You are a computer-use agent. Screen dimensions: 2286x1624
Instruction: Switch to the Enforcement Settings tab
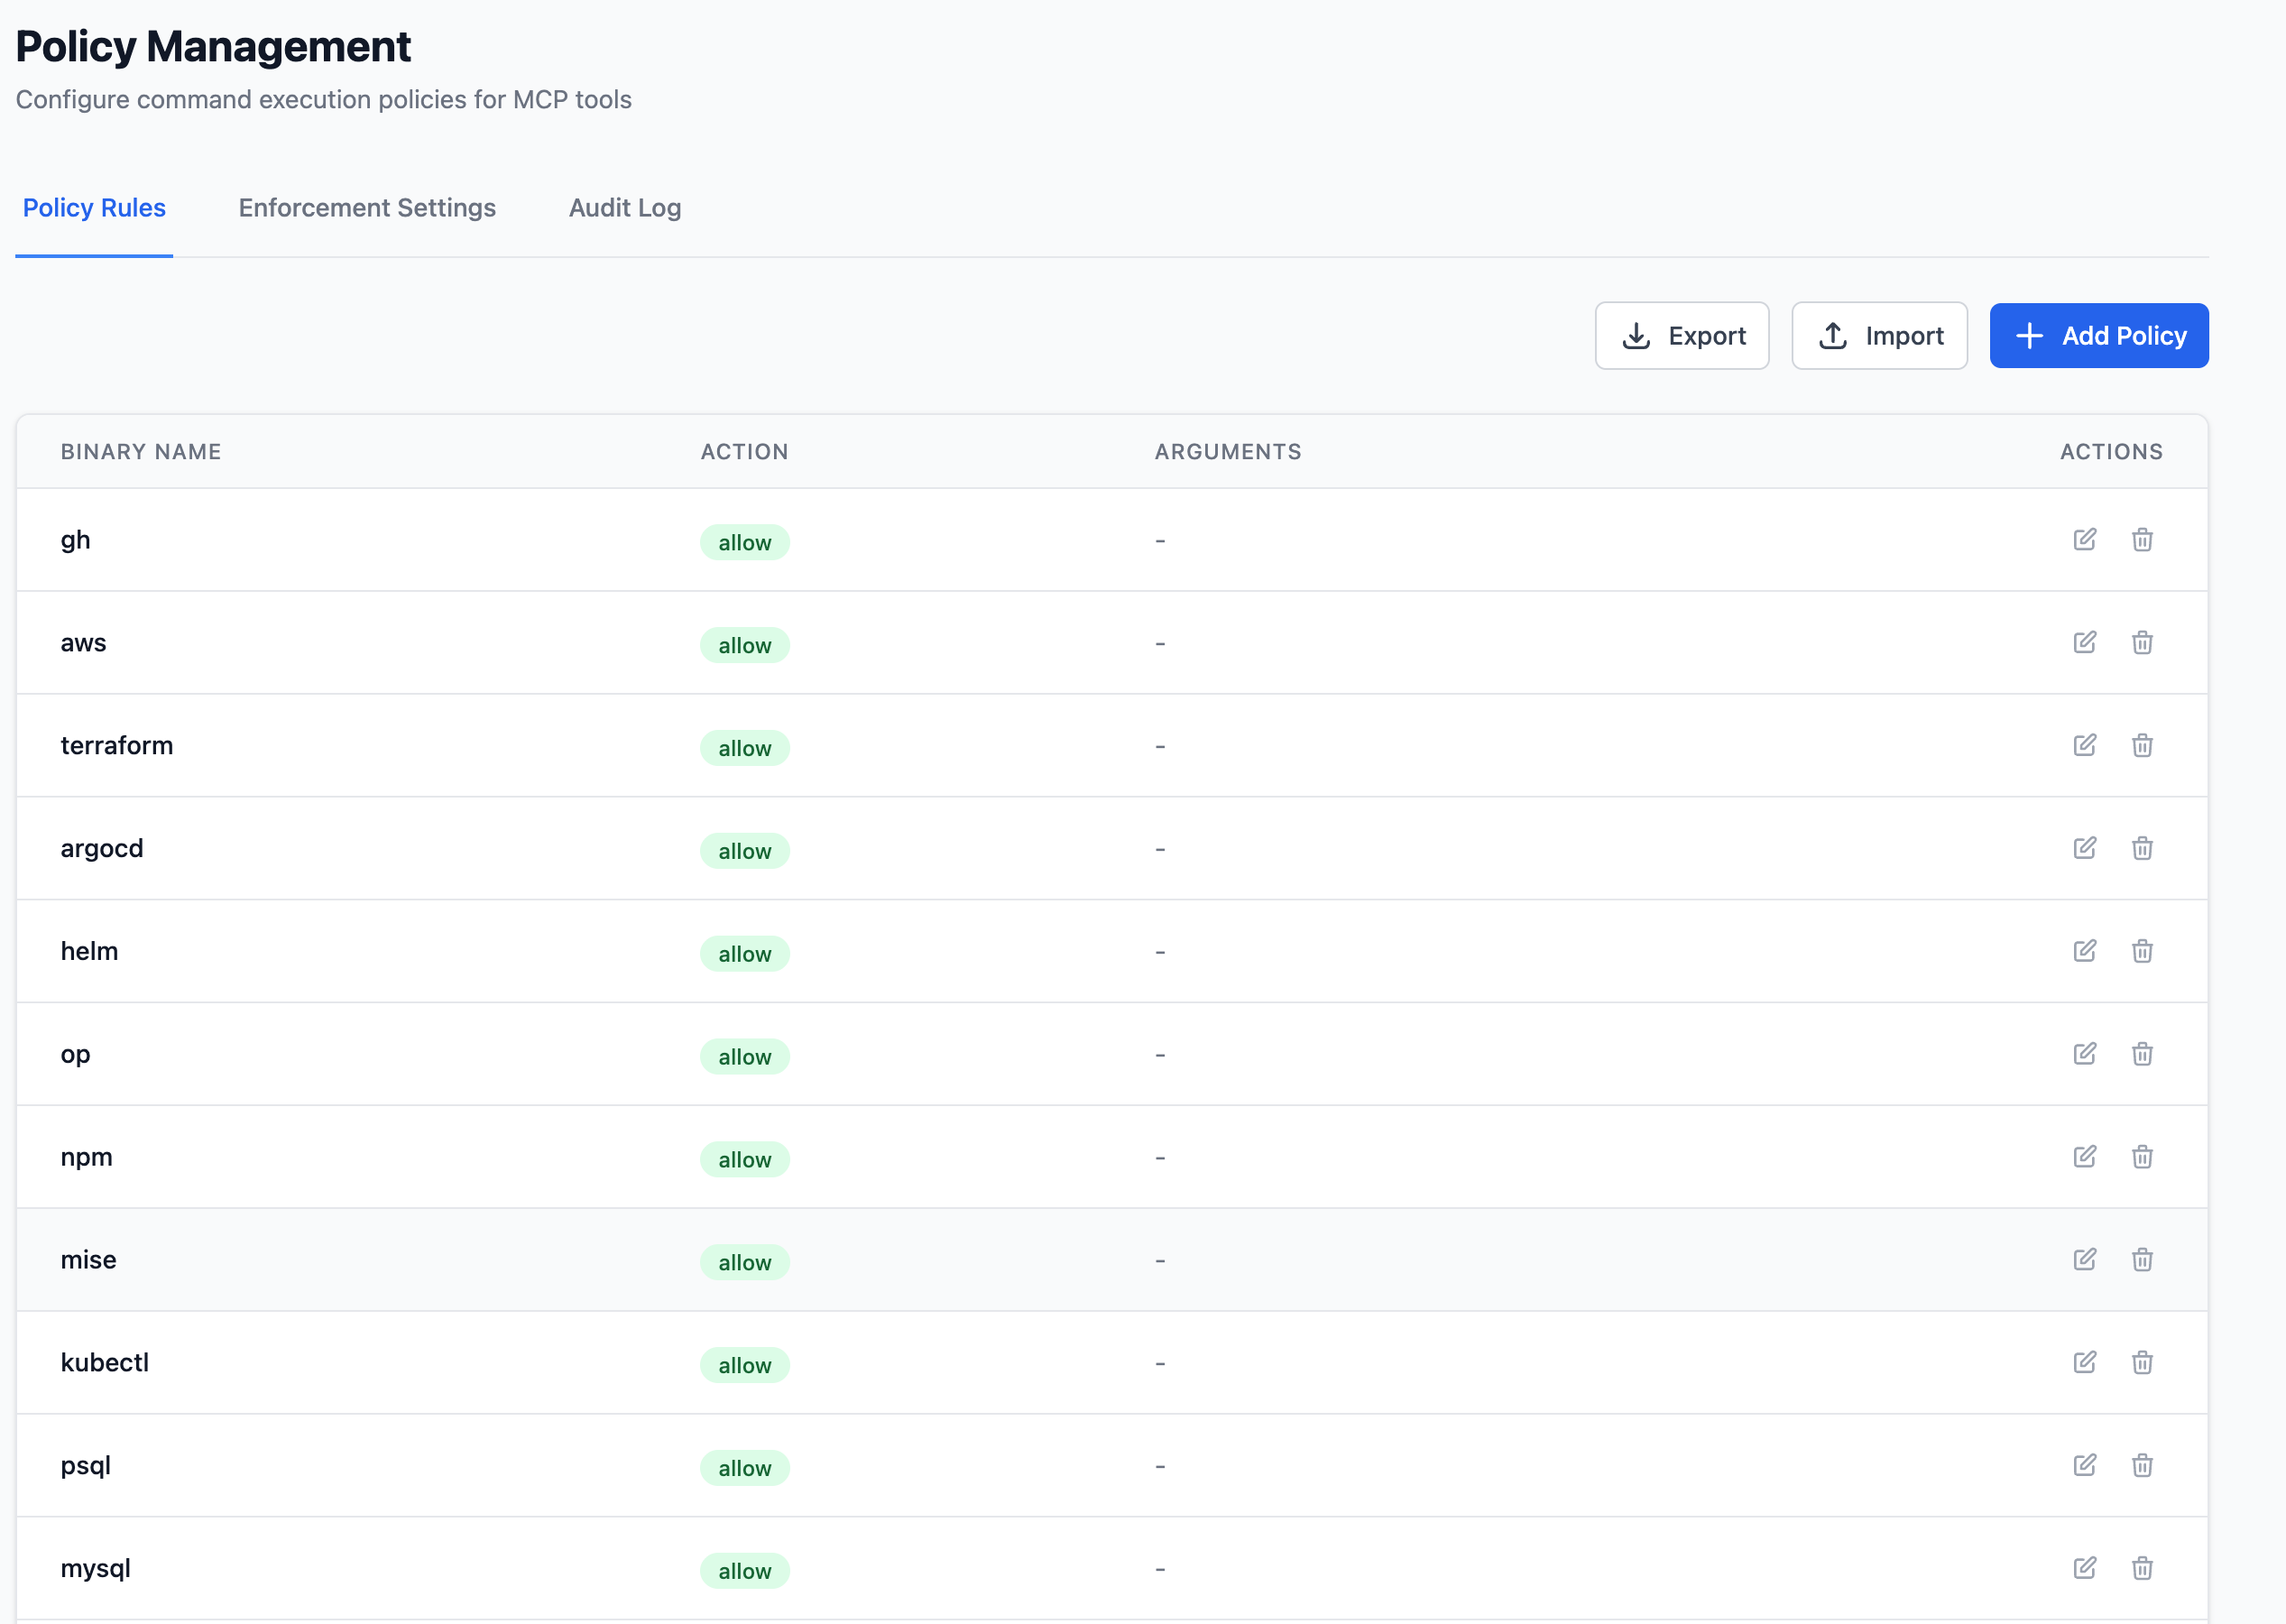click(x=366, y=208)
